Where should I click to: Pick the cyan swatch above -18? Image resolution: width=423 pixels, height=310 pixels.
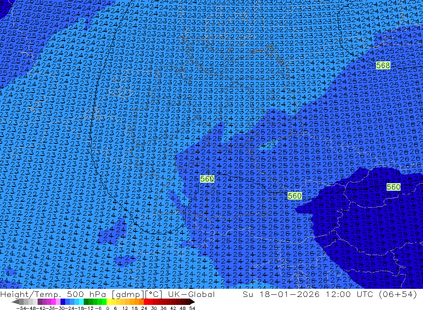(81, 302)
